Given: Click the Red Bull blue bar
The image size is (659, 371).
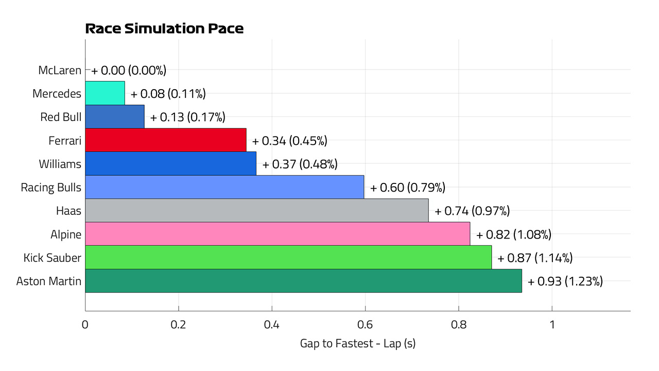Looking at the screenshot, I should tap(115, 116).
